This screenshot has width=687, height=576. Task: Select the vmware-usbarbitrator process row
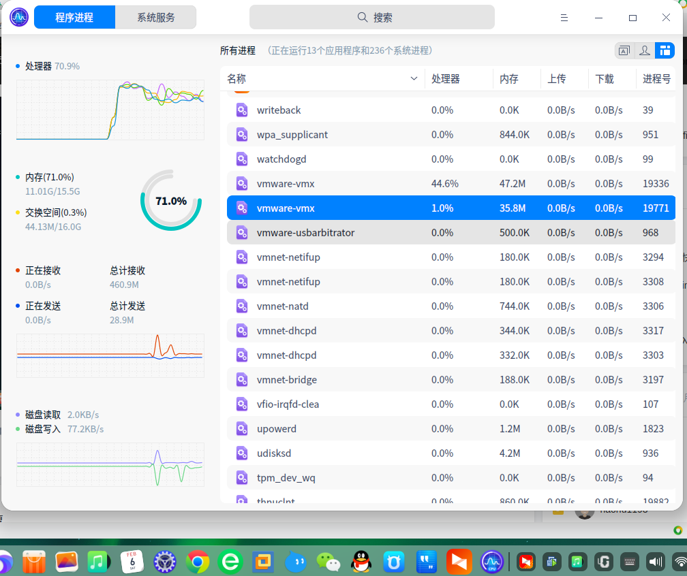coord(451,232)
